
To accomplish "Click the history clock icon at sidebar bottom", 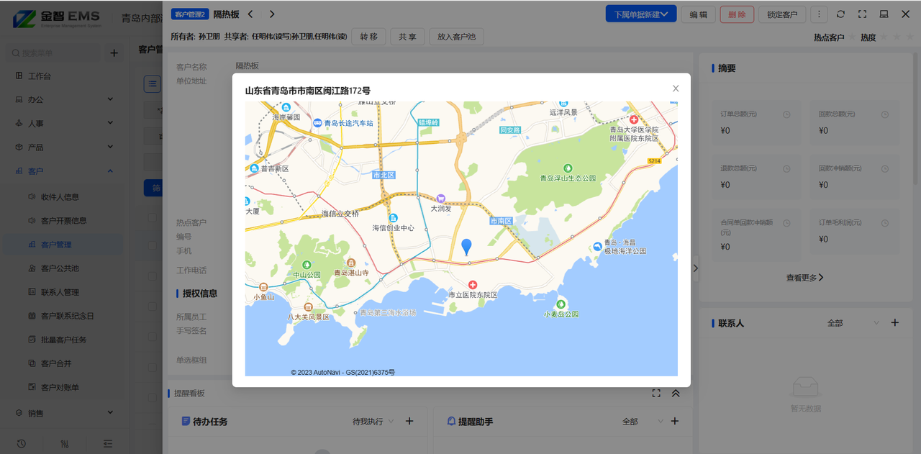I will point(22,443).
